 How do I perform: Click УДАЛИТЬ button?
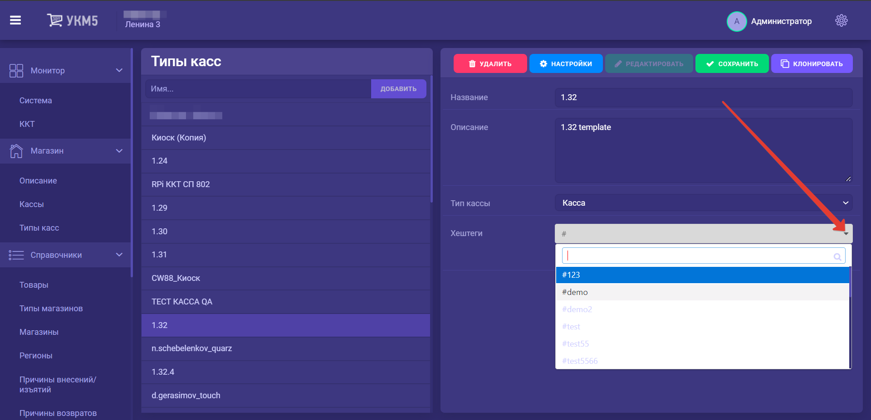coord(490,64)
